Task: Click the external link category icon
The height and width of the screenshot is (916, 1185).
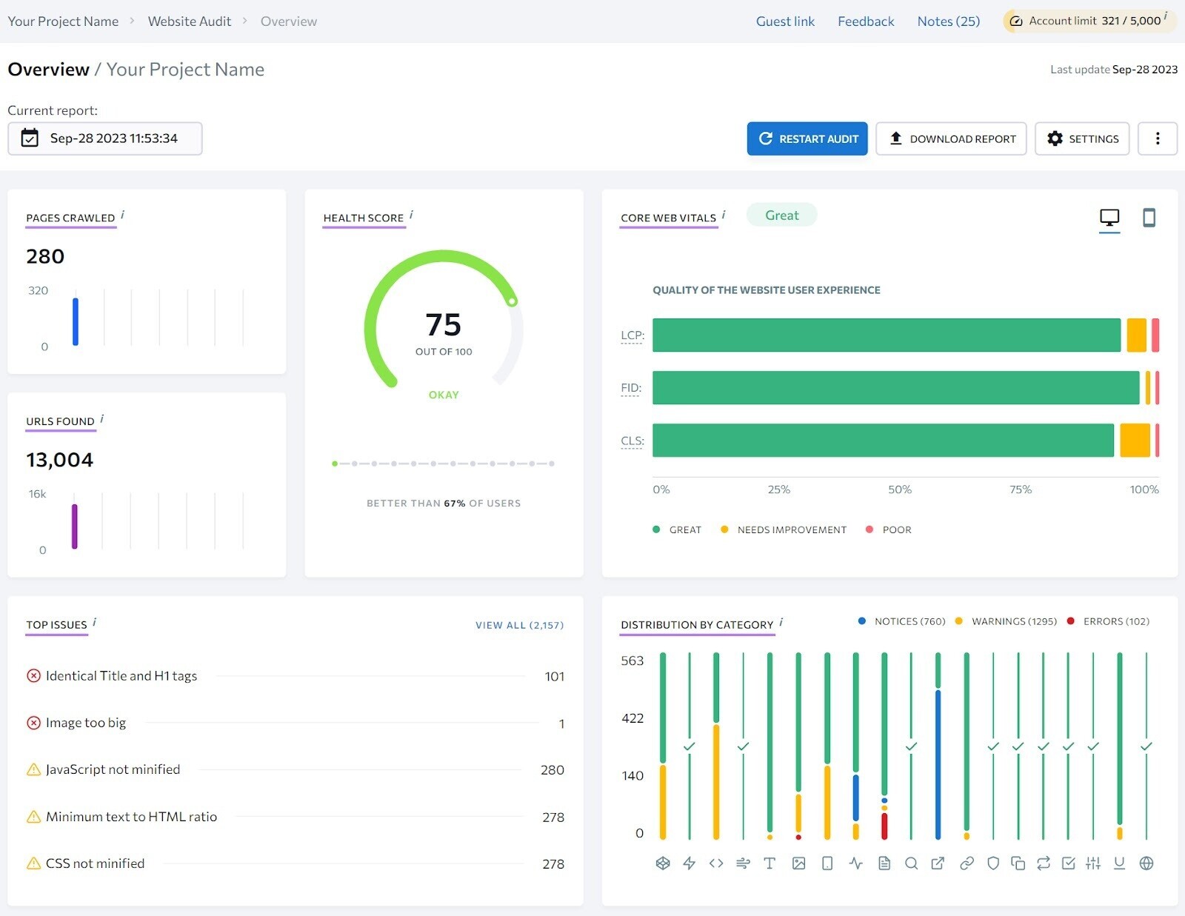Action: pos(938,863)
